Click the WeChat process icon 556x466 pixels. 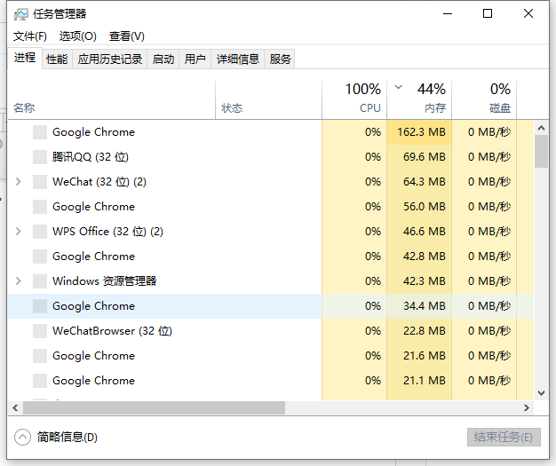click(39, 182)
